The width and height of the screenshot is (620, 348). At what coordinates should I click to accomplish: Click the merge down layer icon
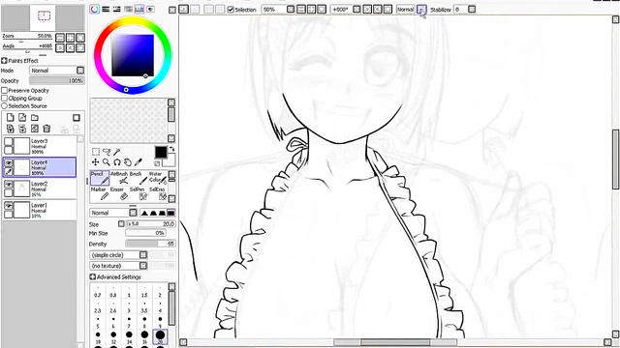click(22, 129)
